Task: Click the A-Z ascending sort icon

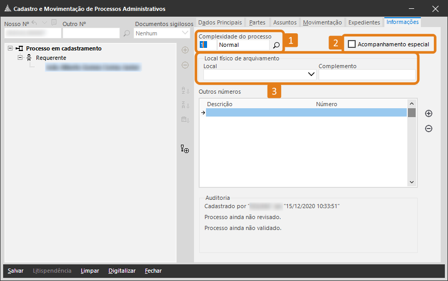Action: click(x=185, y=91)
